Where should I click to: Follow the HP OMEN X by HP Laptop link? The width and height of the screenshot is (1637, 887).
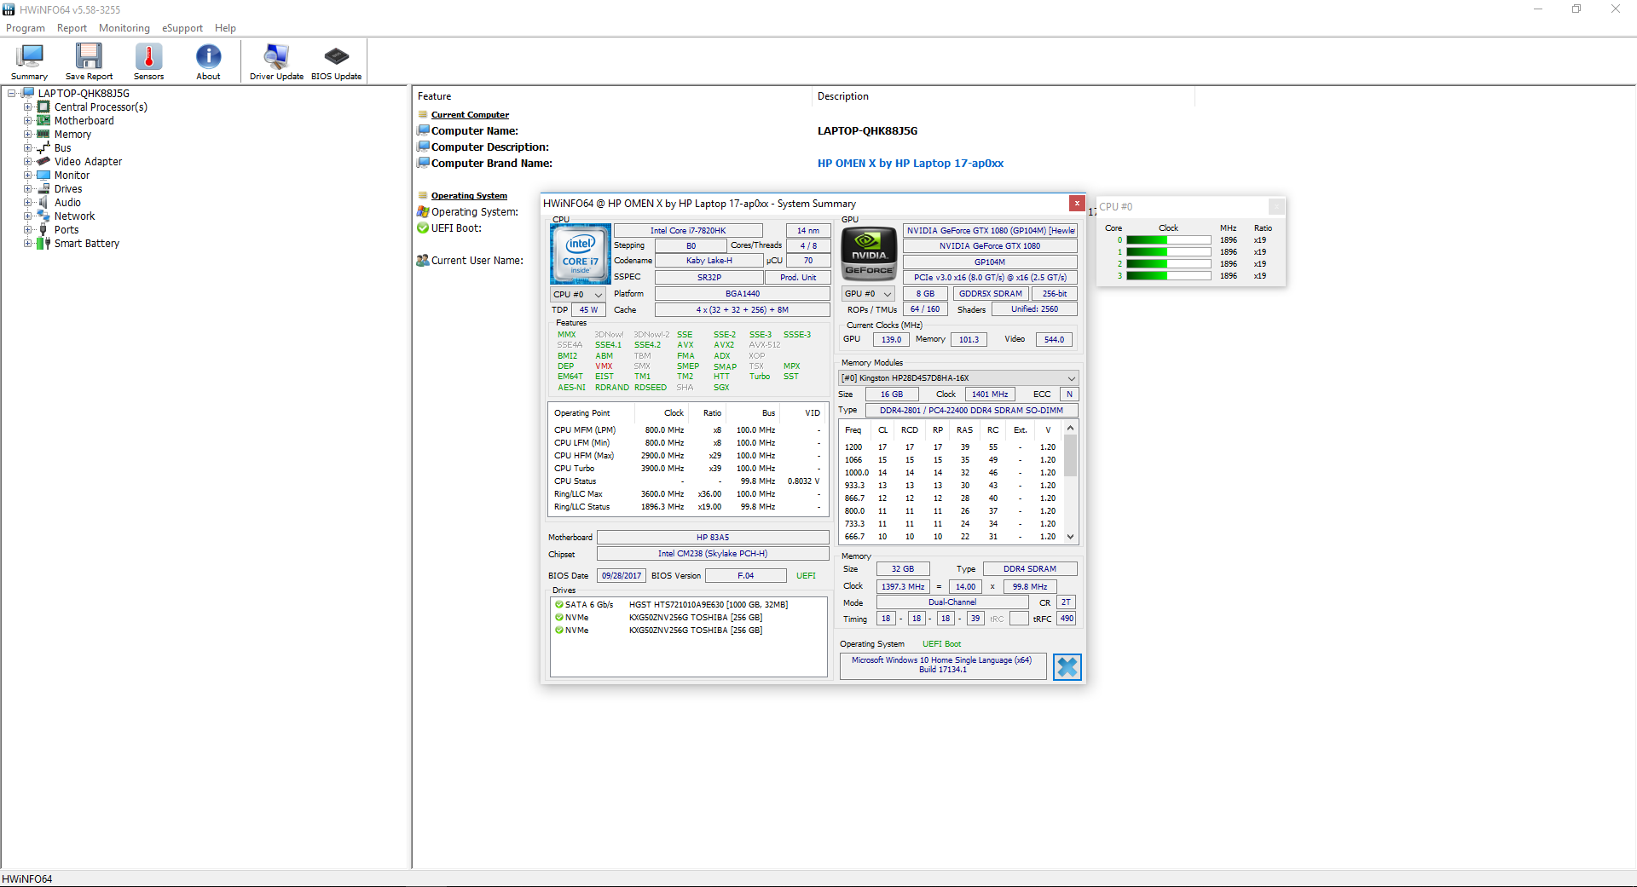click(911, 164)
